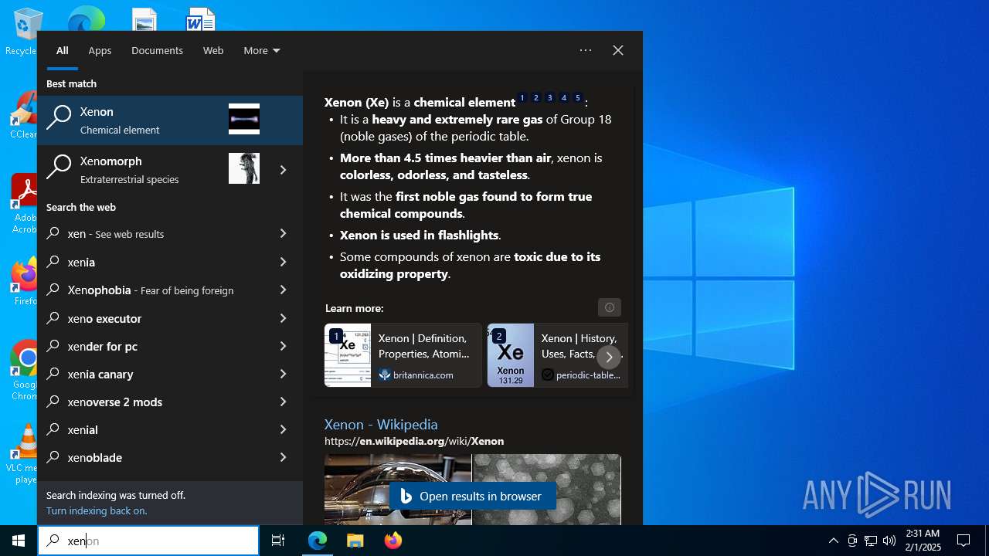Screen dimensions: 989x556
Task: Click citation reference number 1
Action: click(x=522, y=98)
